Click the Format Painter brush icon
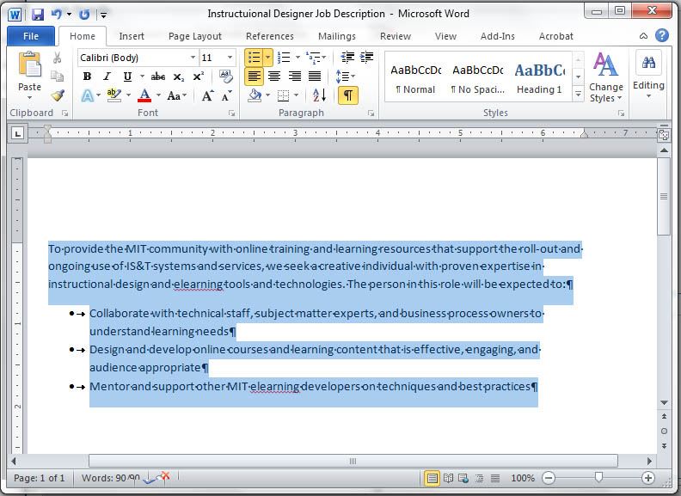Screen dimensions: 681x496 click(58, 95)
